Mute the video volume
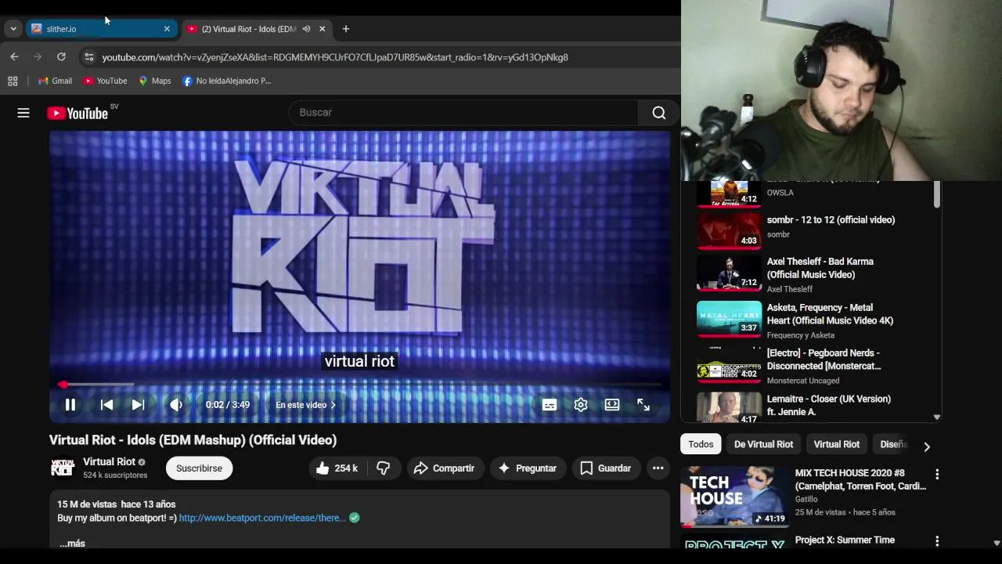This screenshot has height=564, width=1002. [176, 405]
